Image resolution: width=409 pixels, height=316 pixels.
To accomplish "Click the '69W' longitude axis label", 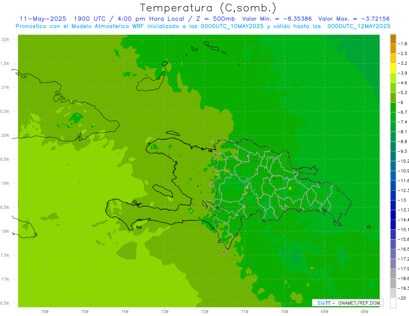I will point(324,312).
